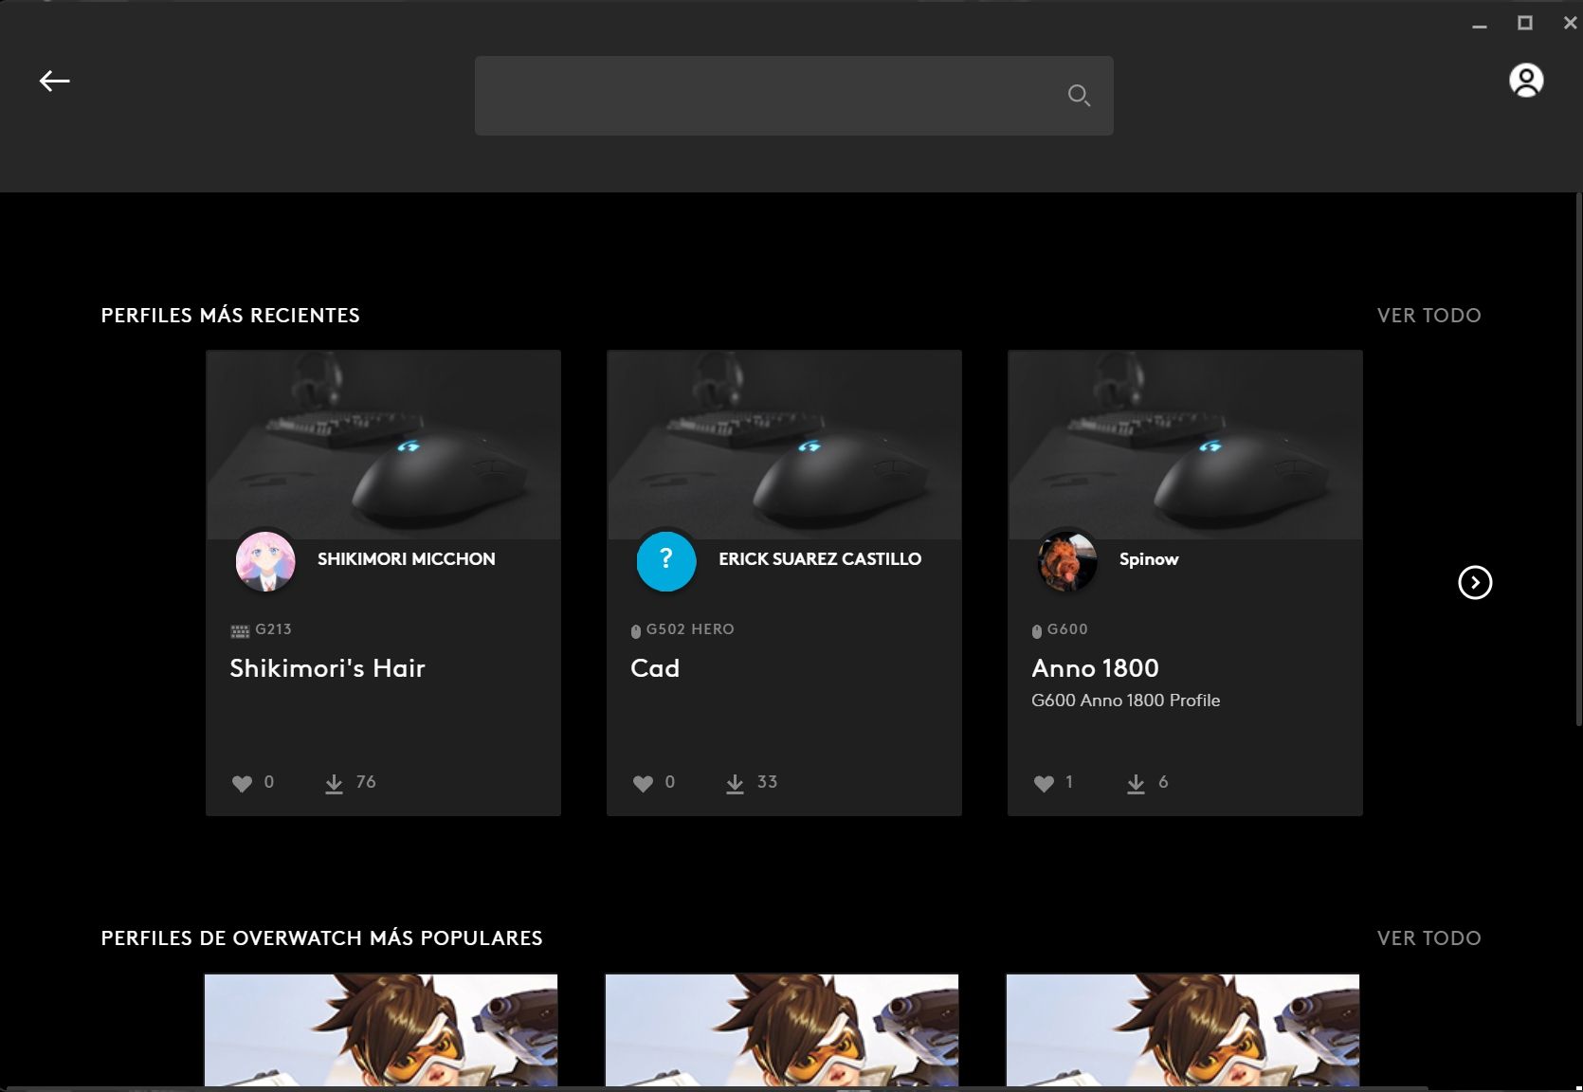Download the Anno 1800 profile
The width and height of the screenshot is (1583, 1092).
point(1136,783)
